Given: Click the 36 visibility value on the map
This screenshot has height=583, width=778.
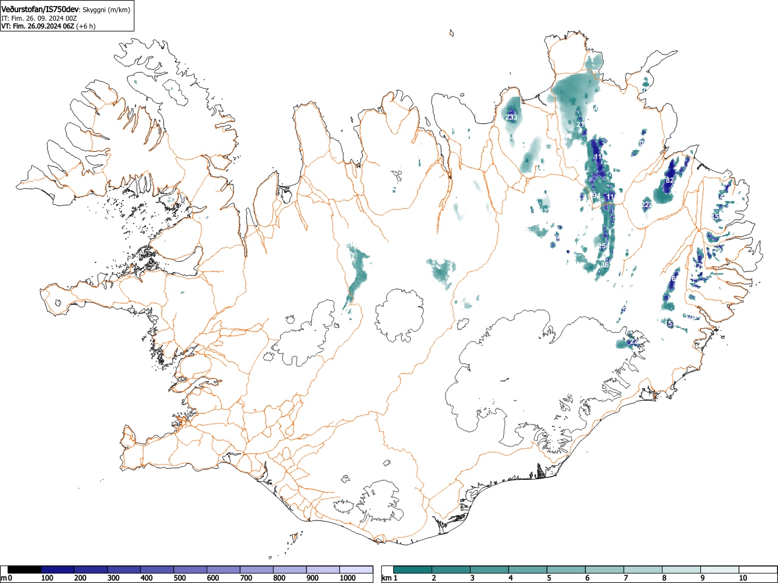Looking at the screenshot, I should pyautogui.click(x=604, y=265).
